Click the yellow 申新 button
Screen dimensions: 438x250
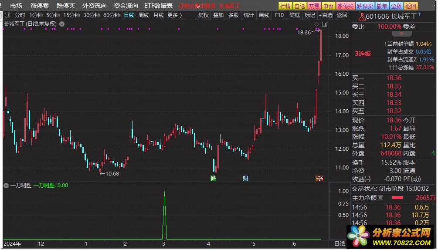coord(329,6)
